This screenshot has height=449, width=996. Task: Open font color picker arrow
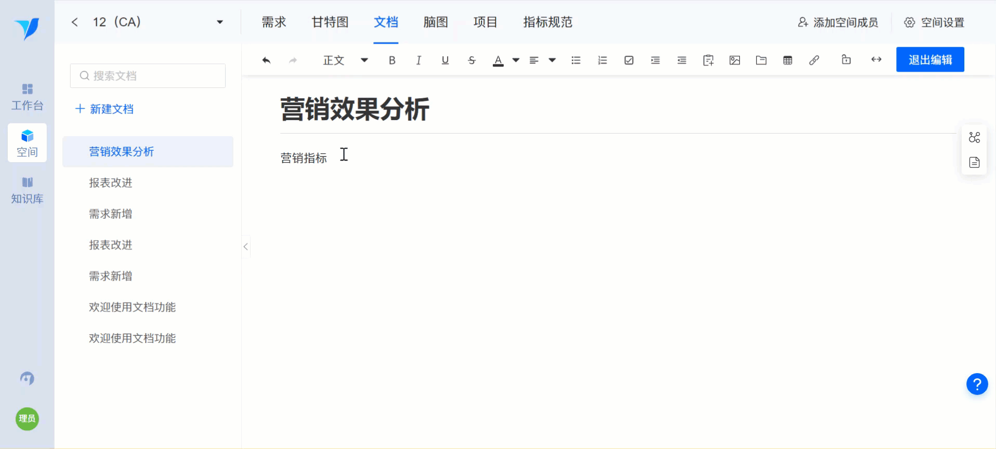pyautogui.click(x=516, y=60)
